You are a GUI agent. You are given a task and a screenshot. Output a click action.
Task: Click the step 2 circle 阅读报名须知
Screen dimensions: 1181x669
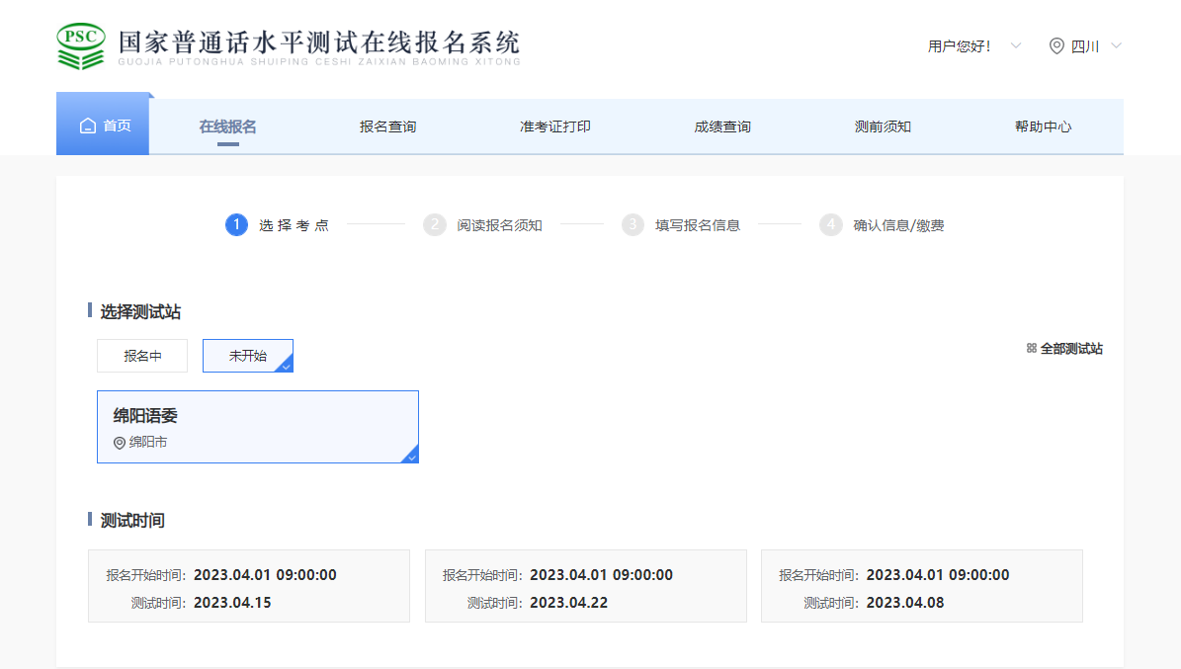[435, 225]
